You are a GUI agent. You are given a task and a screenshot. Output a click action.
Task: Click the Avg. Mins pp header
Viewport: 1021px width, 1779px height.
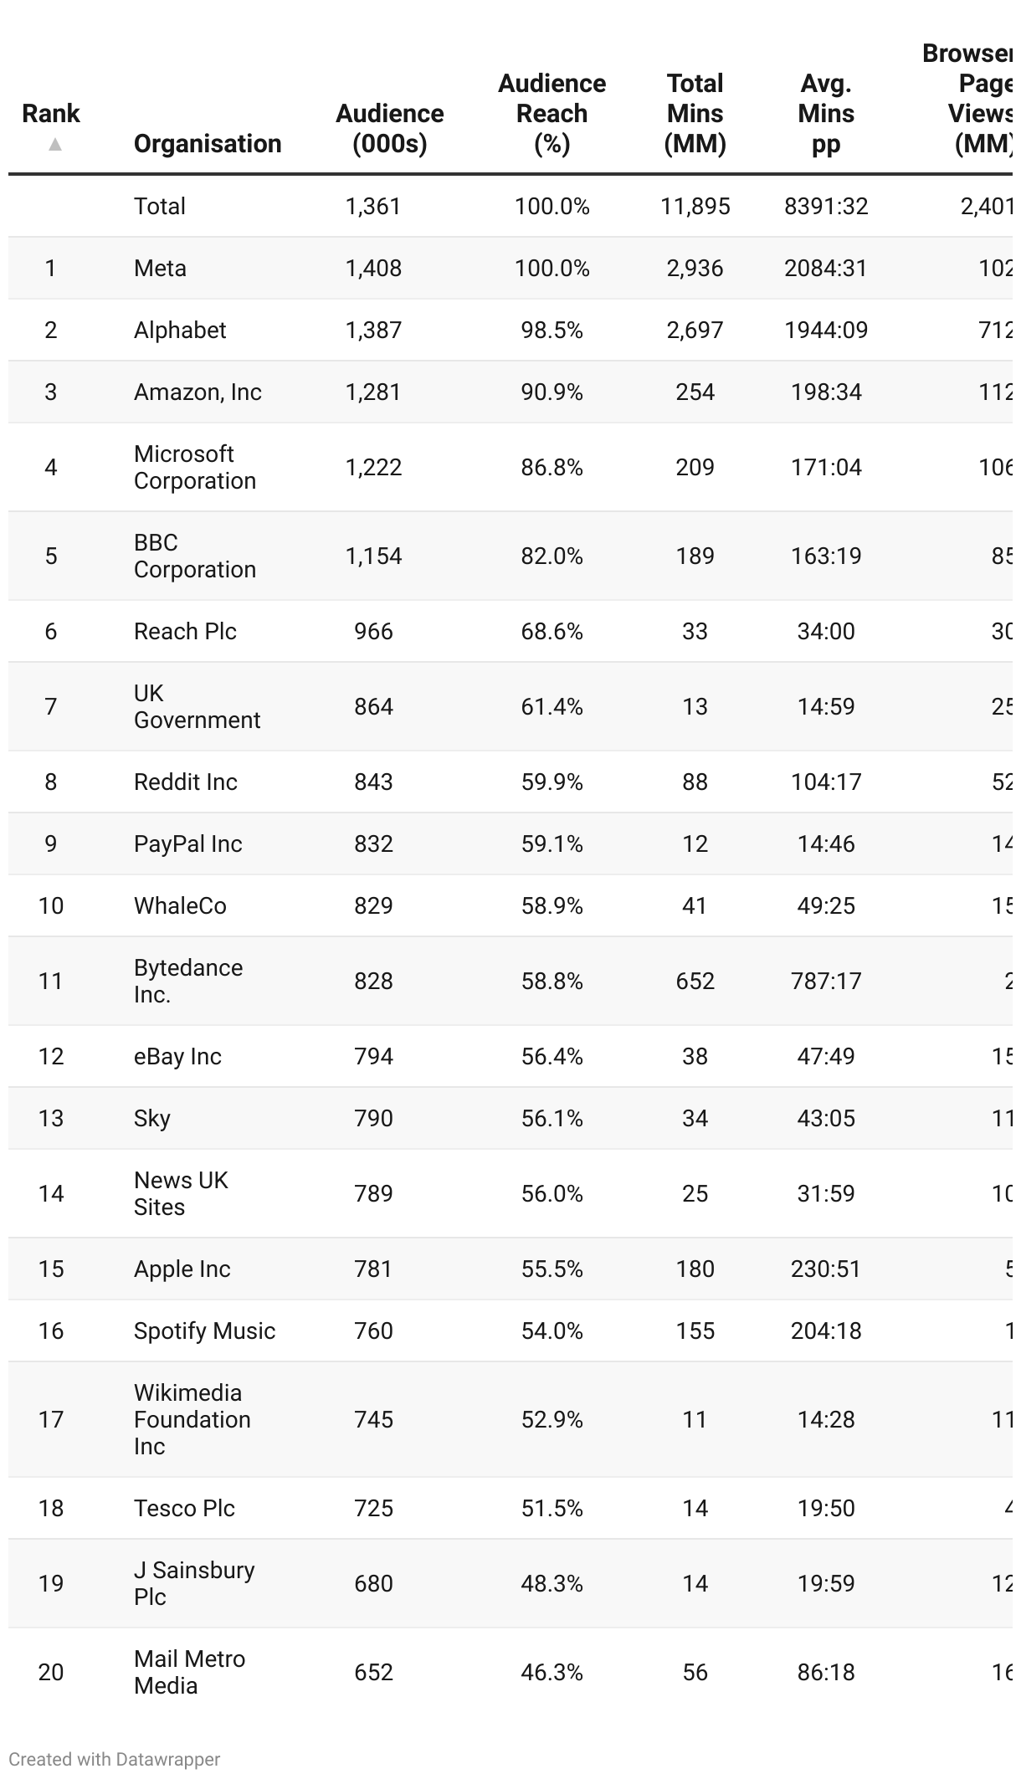coord(825,114)
